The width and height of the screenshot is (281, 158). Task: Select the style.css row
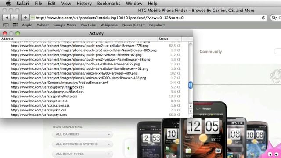(x=94, y=115)
